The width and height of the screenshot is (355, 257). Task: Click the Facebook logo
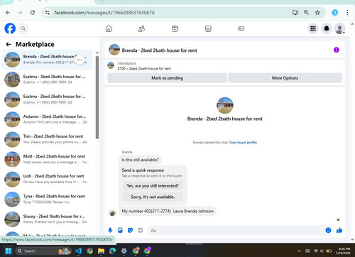(10, 28)
